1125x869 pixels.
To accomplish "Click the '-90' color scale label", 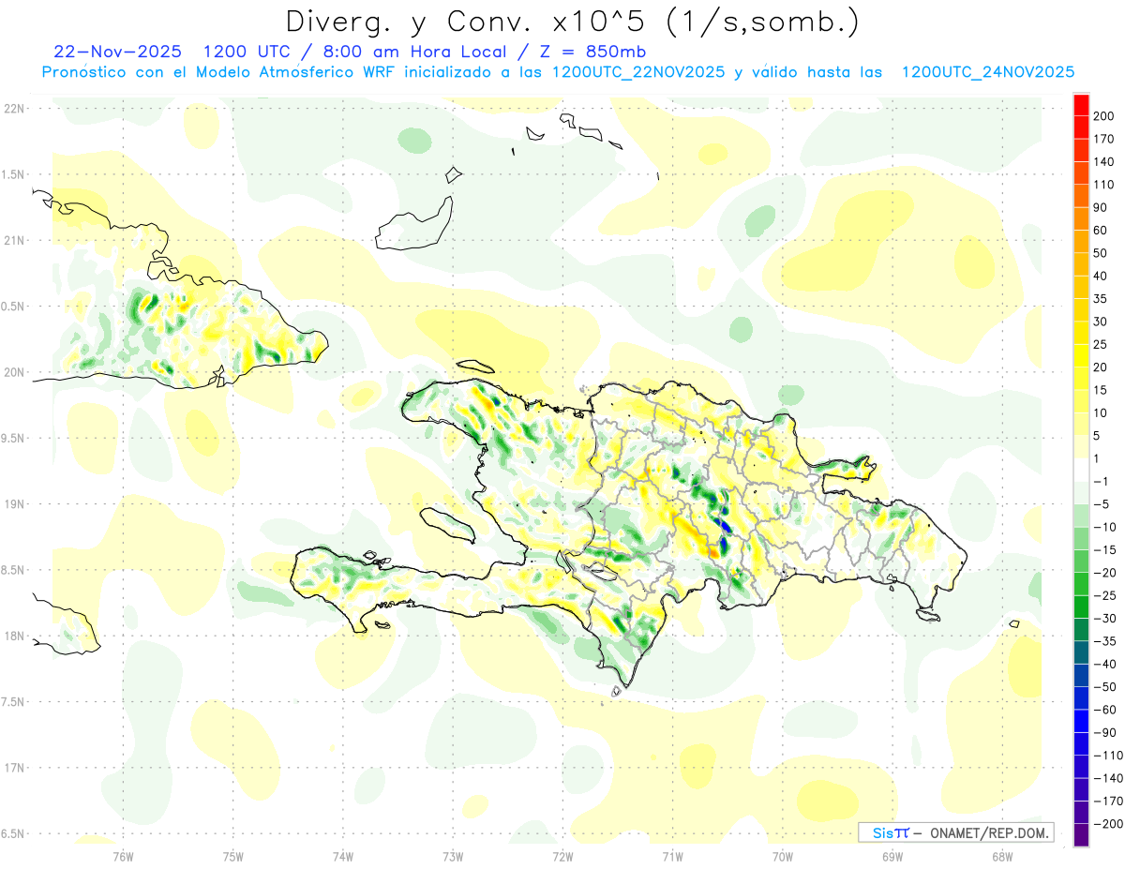I will coord(1104,732).
